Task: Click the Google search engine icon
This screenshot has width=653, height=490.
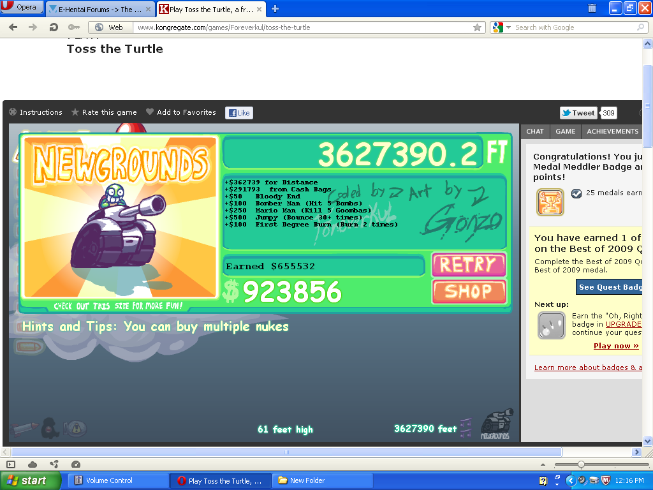Action: tap(497, 27)
